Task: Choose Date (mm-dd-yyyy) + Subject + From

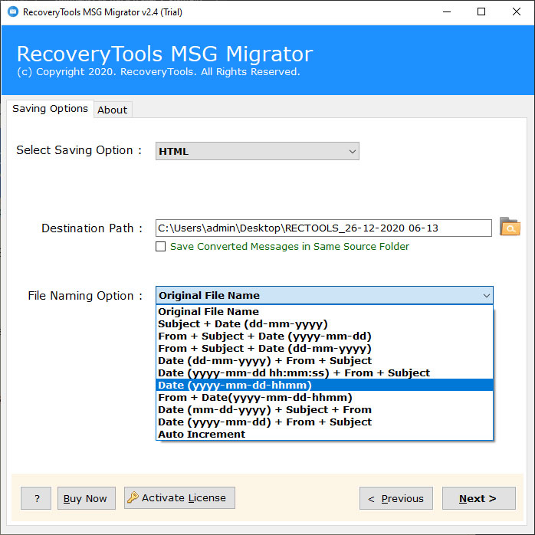Action: pyautogui.click(x=324, y=410)
